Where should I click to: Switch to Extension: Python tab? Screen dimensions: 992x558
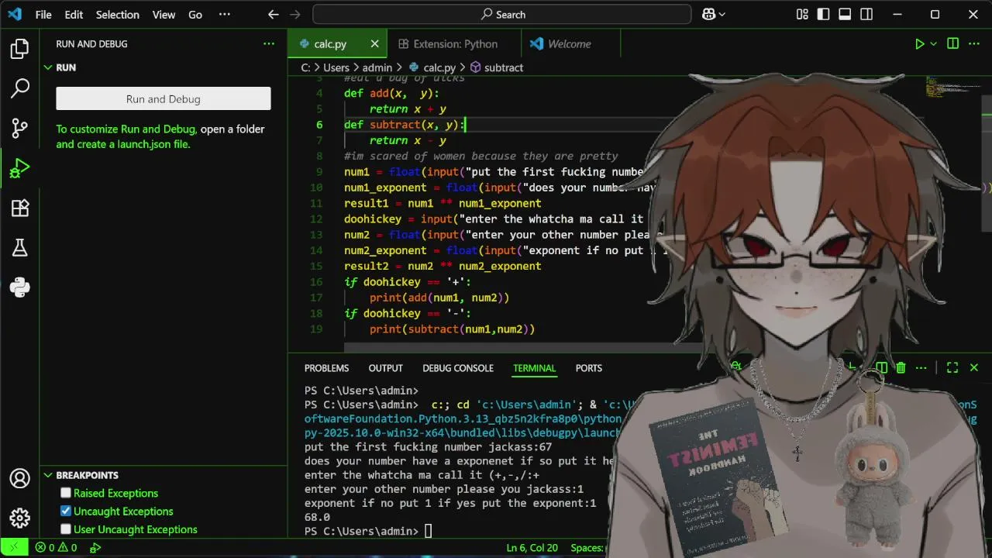point(455,44)
